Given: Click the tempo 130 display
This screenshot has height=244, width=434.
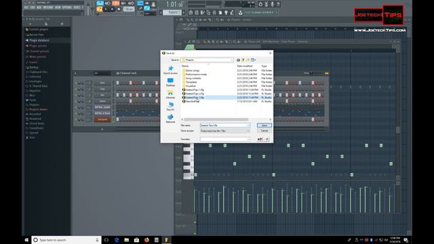Looking at the screenshot, I should tap(128, 9).
